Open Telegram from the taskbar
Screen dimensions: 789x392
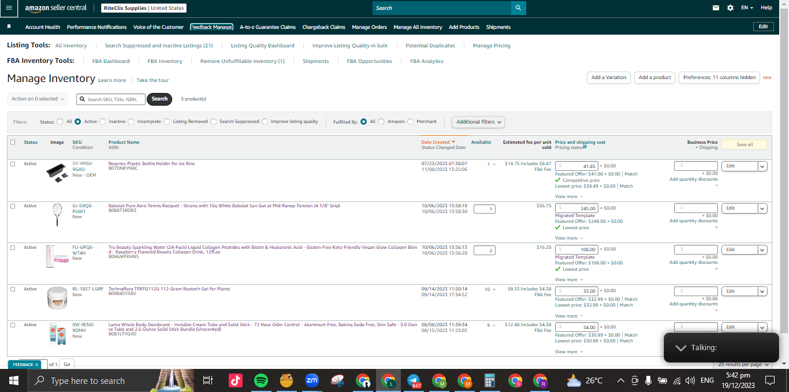click(414, 380)
